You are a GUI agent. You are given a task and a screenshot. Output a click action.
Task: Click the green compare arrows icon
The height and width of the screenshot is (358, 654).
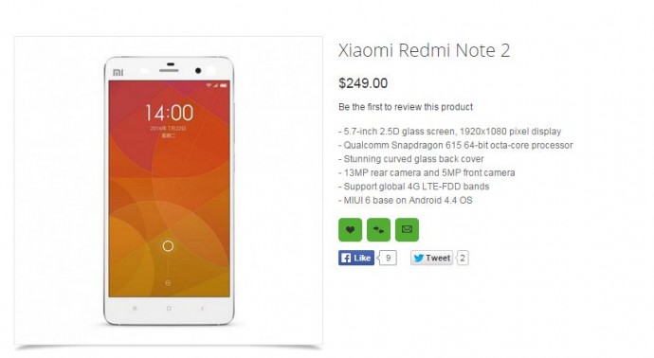coord(378,229)
